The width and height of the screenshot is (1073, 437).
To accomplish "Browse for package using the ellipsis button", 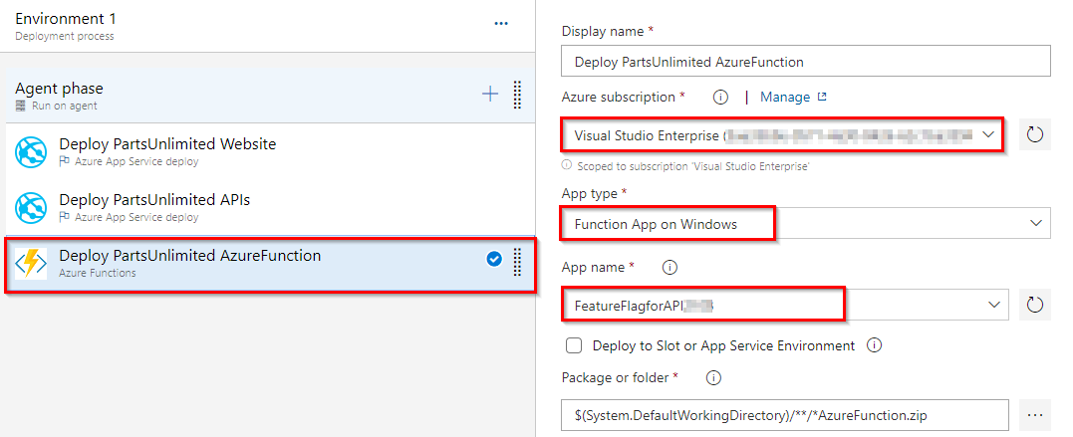I will click(1035, 415).
